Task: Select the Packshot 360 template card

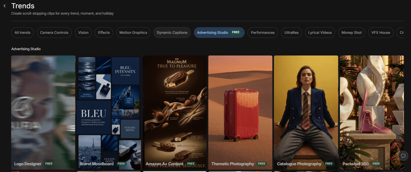Action: coord(372,112)
